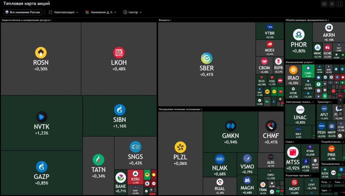Click the PHOR PhosAgro logo
345x196 pixels.
[x=299, y=35]
